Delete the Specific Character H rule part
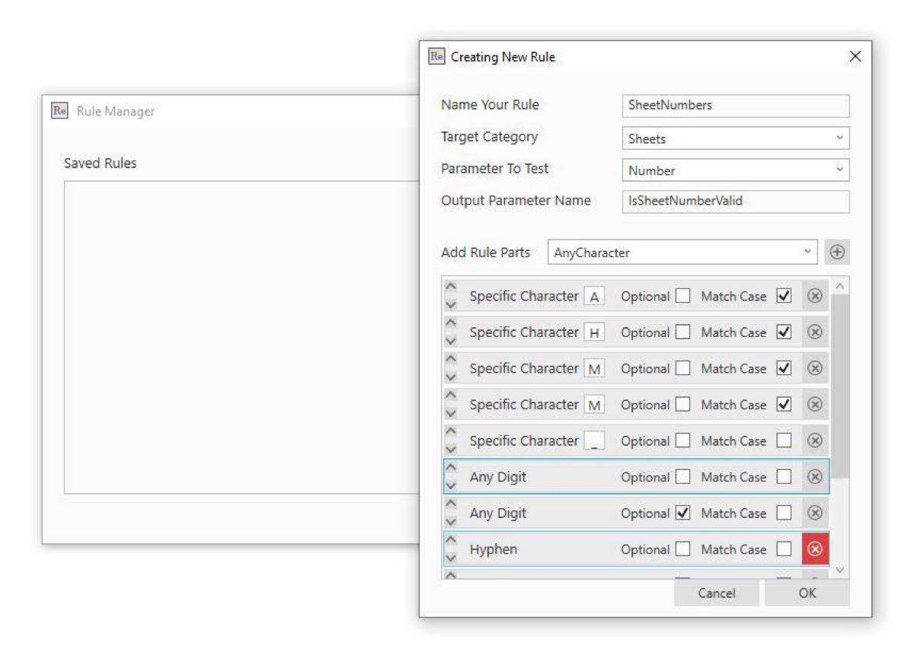Image resolution: width=914 pixels, height=658 pixels. pyautogui.click(x=815, y=332)
